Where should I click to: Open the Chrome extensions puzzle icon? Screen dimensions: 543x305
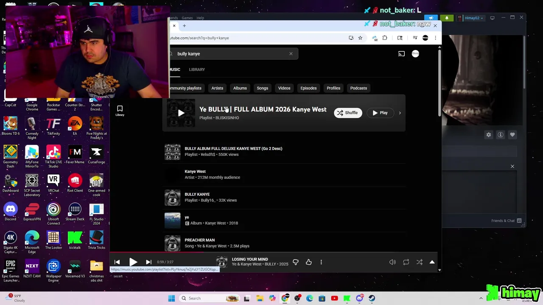tap(385, 38)
